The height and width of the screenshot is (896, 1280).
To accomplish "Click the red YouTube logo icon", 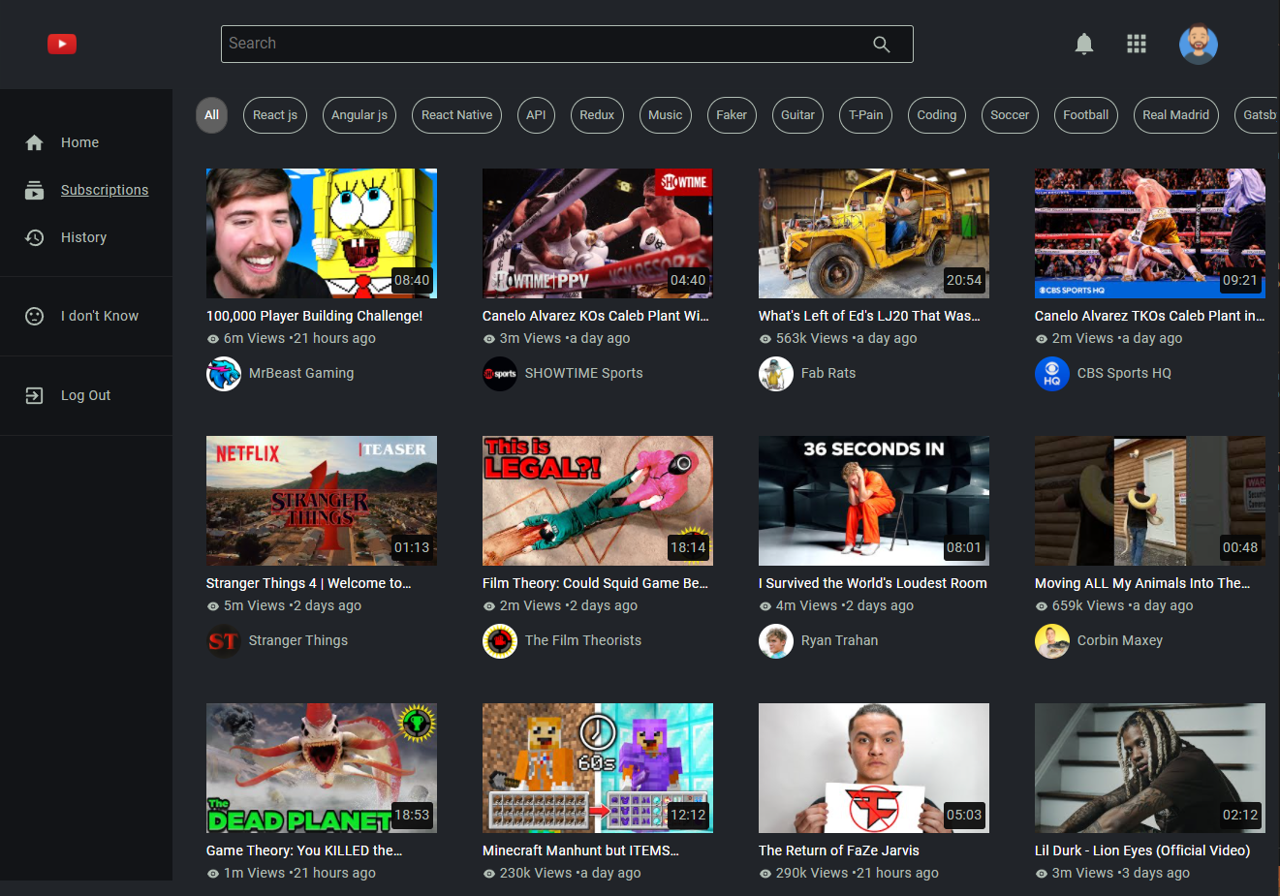I will pos(62,44).
